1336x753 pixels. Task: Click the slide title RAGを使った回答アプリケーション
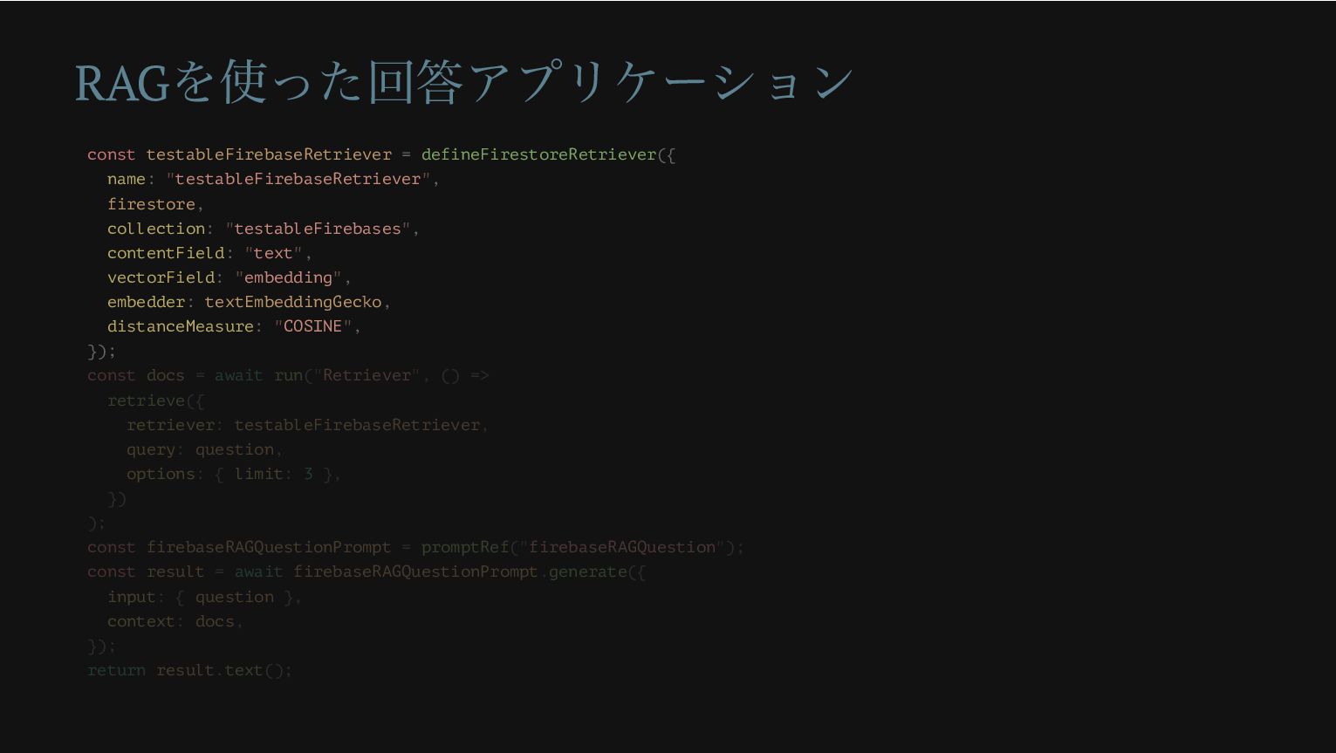tap(463, 83)
